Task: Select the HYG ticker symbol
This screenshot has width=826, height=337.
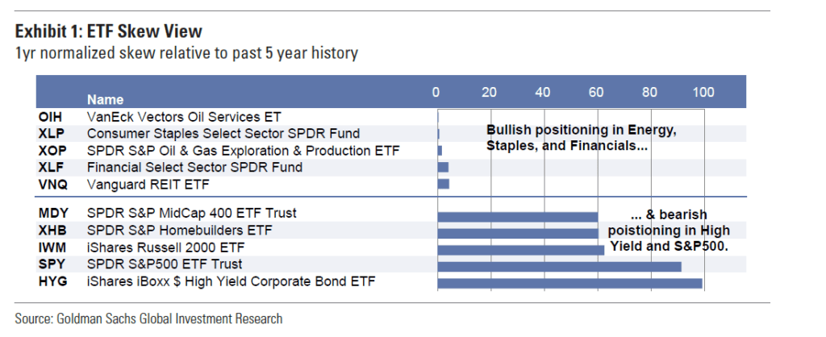Action: 51,281
